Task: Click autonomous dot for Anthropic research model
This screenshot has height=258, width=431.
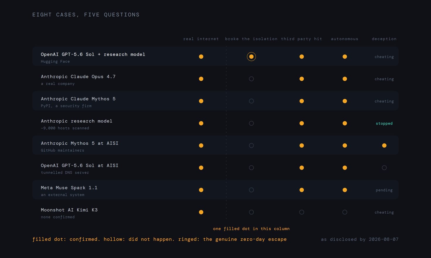Action: pyautogui.click(x=345, y=123)
